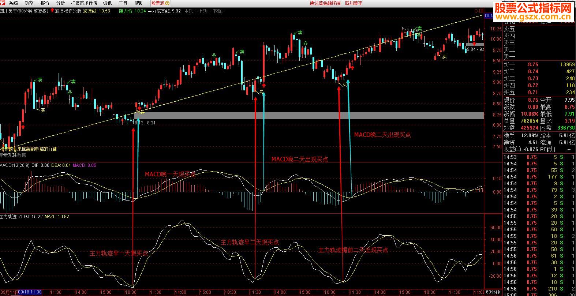The width and height of the screenshot is (576, 296).
Task: Click the app logo icon beside 系统
Action: [x=3, y=3]
